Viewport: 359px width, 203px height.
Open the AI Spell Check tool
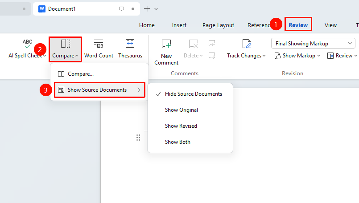pos(27,49)
